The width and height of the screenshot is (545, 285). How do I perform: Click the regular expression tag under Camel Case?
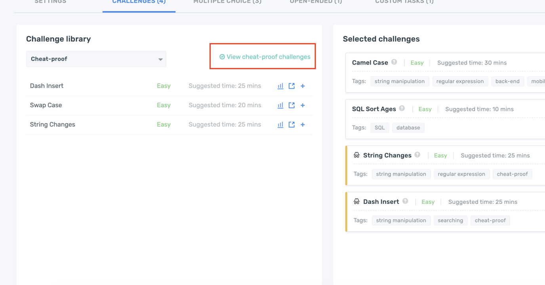460,81
